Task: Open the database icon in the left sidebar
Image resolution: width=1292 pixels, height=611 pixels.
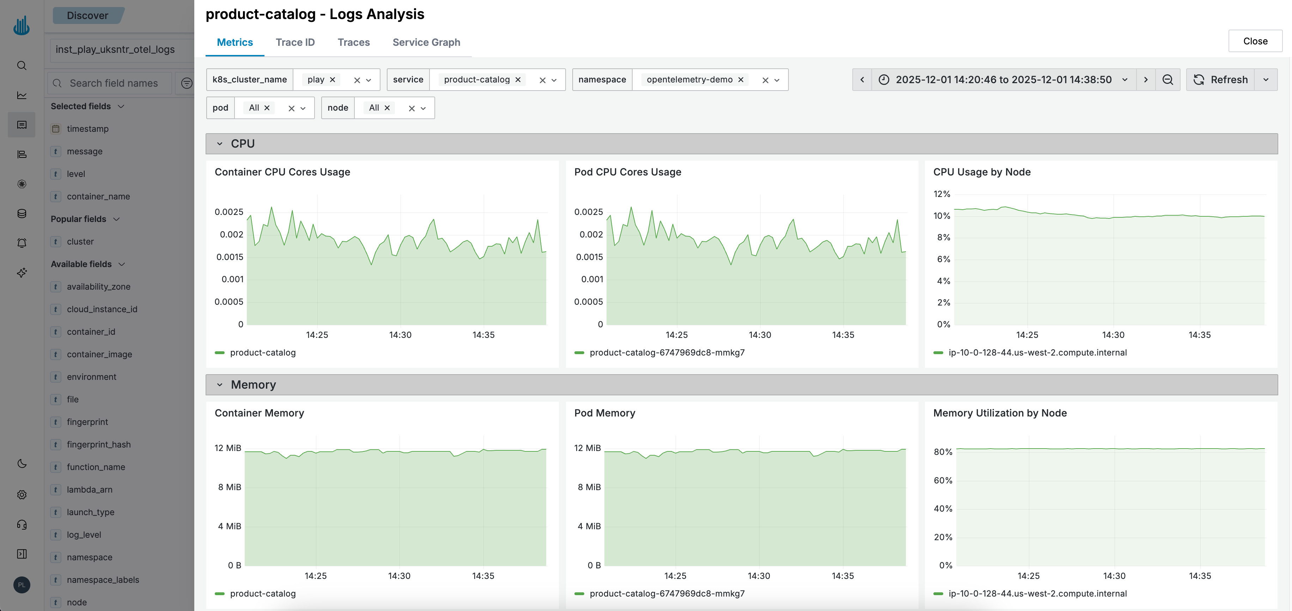Action: pos(21,213)
